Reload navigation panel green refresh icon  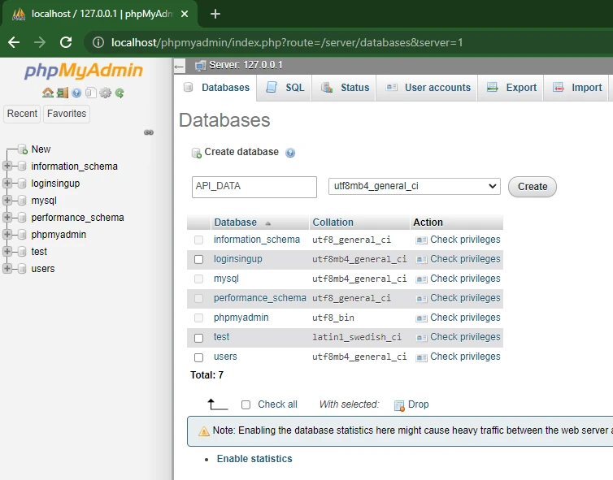tap(120, 93)
